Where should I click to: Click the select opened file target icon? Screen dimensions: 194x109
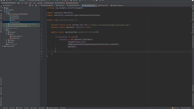(x=30, y=5)
